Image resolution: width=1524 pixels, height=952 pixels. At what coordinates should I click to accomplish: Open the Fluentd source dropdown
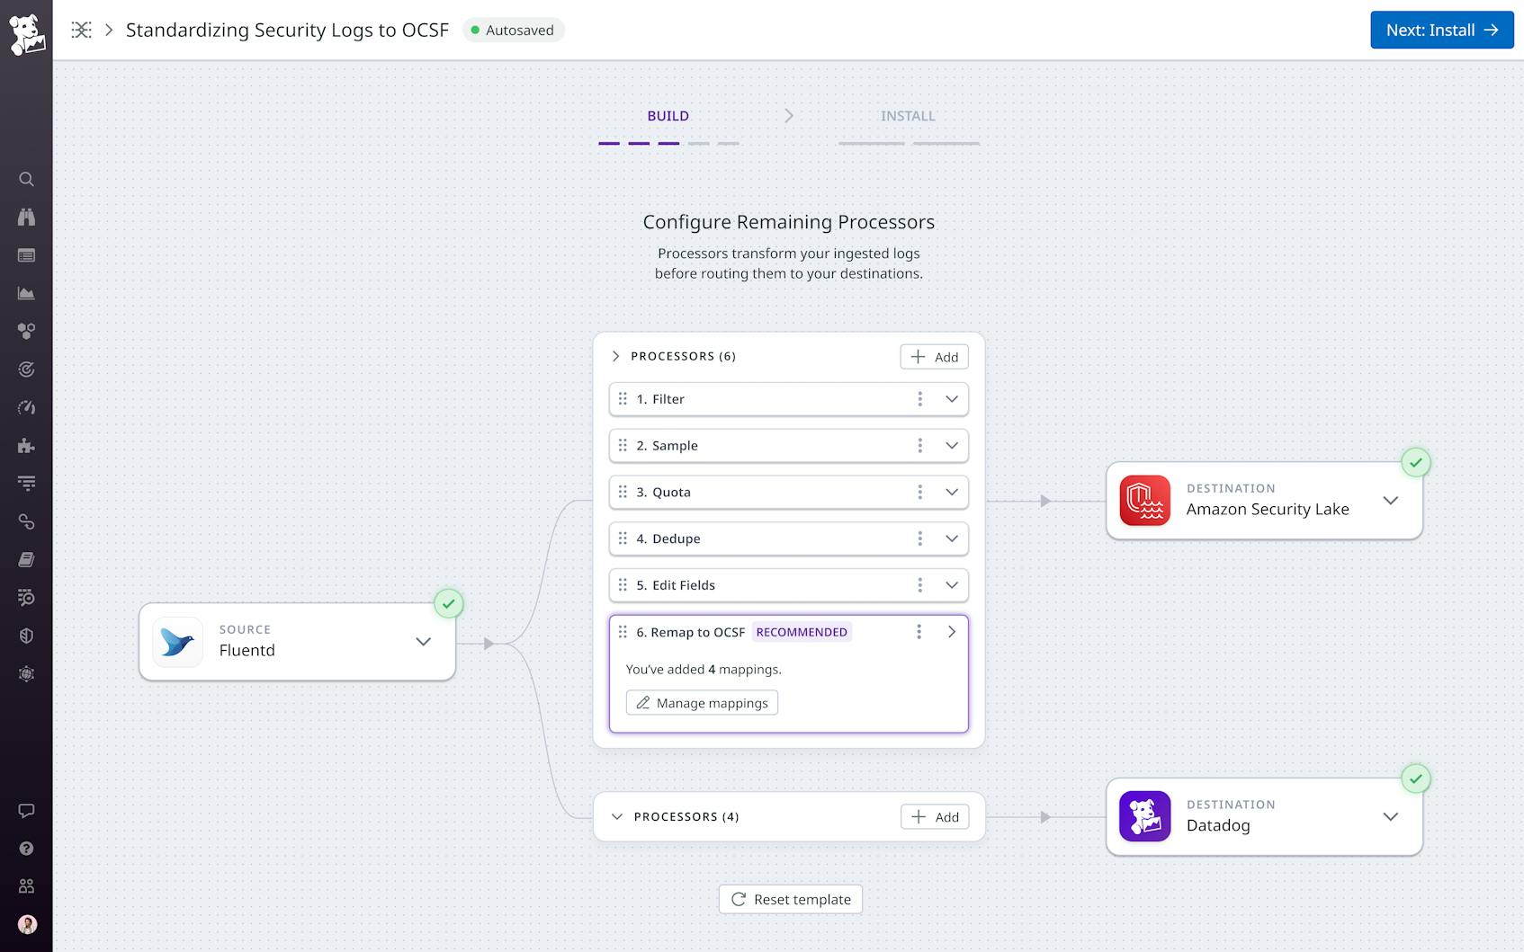pos(422,641)
